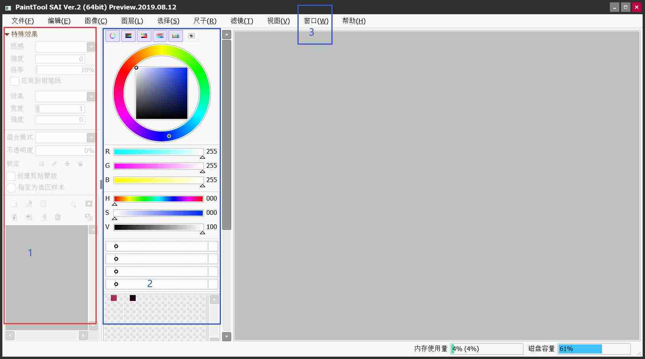Screen dimensions: 645x359
Task: Click the swatch area scroll-up arrow
Action: pos(214,299)
